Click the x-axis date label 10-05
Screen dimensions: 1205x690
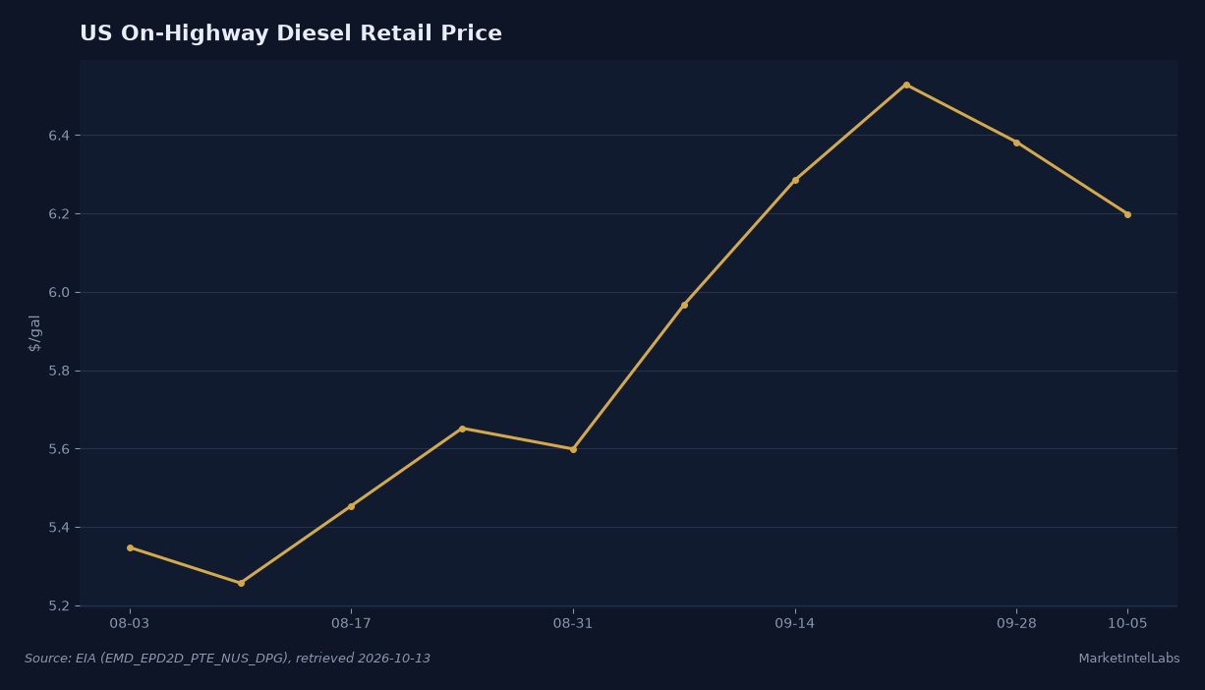[1127, 624]
